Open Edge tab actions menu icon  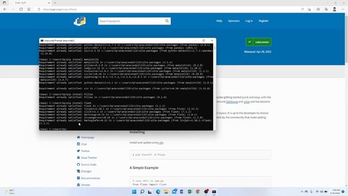[x=4, y=3]
